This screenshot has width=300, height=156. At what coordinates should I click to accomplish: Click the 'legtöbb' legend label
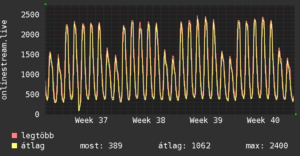coord(37,136)
